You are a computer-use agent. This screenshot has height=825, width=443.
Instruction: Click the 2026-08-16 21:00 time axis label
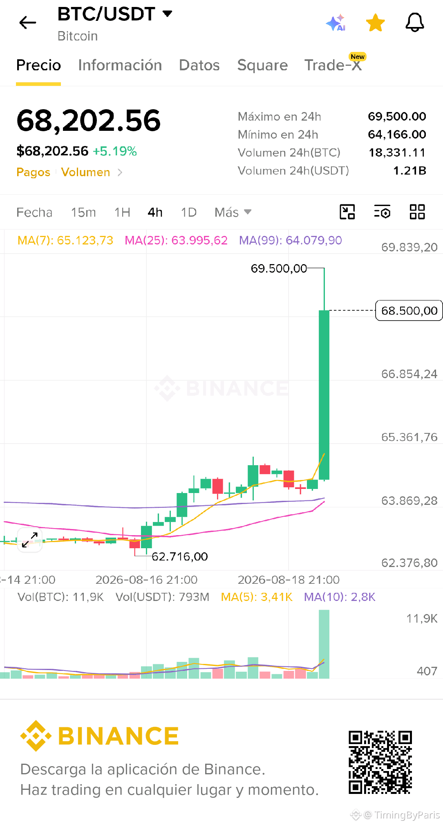click(146, 580)
